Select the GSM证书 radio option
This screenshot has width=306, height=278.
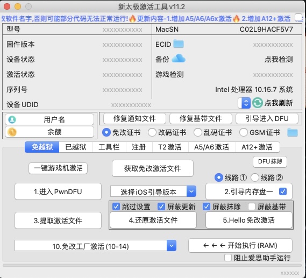244,132
